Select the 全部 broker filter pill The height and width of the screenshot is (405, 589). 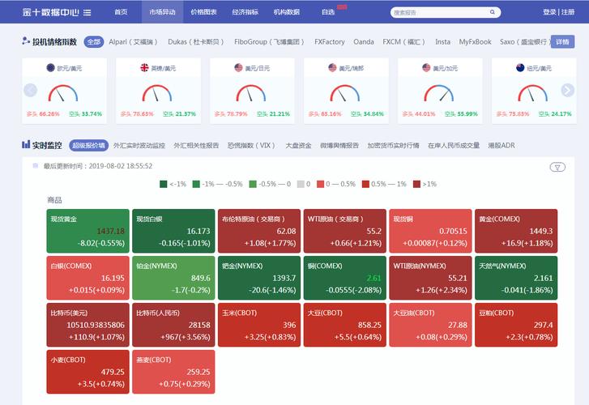coord(94,42)
